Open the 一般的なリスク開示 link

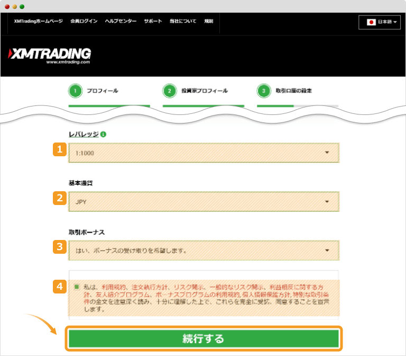coord(236,287)
